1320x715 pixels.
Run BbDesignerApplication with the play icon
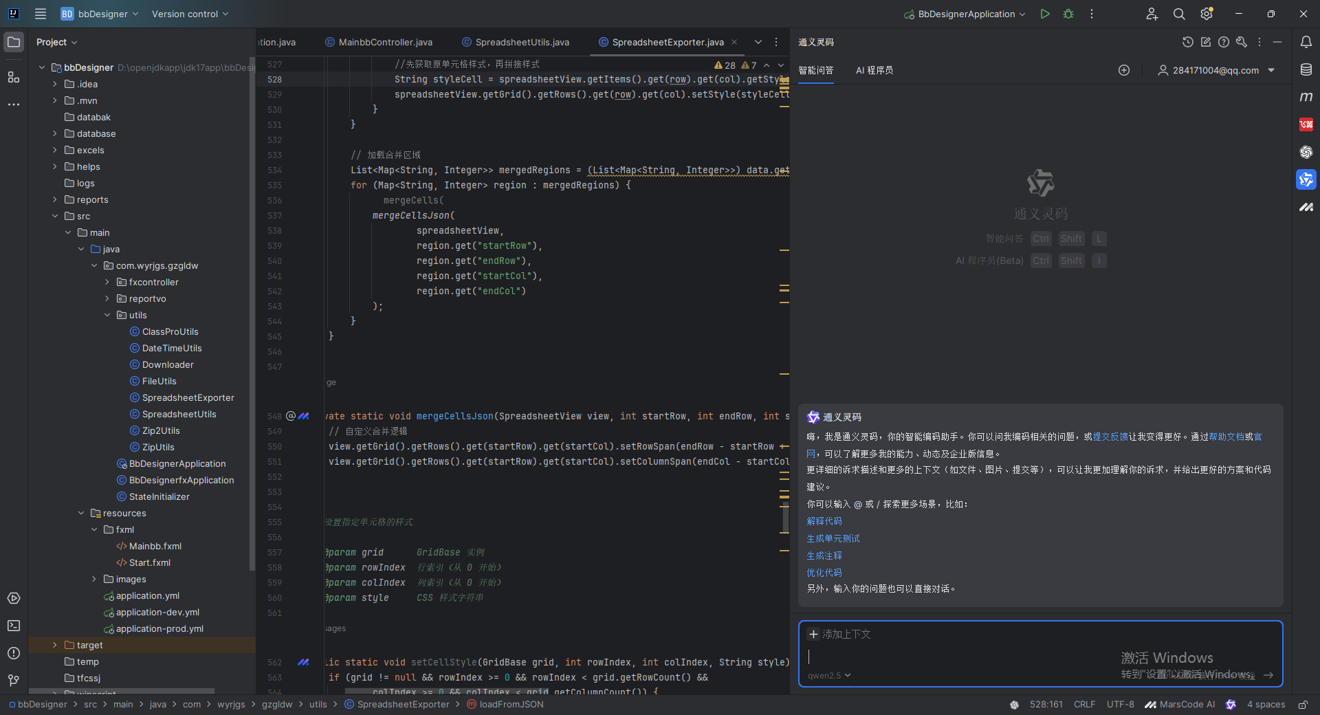click(1045, 14)
